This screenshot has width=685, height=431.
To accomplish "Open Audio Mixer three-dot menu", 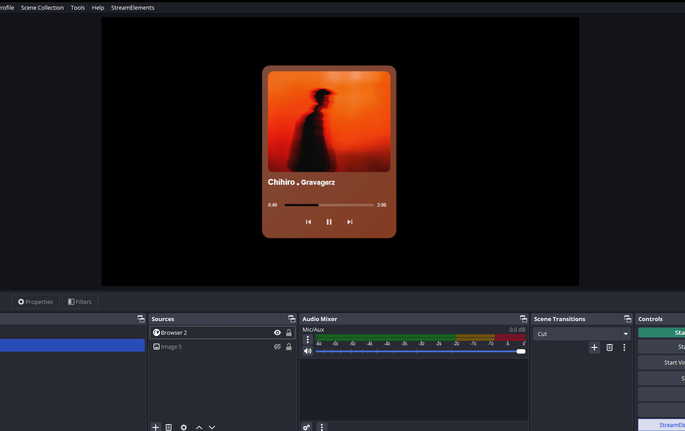I will pyautogui.click(x=322, y=427).
